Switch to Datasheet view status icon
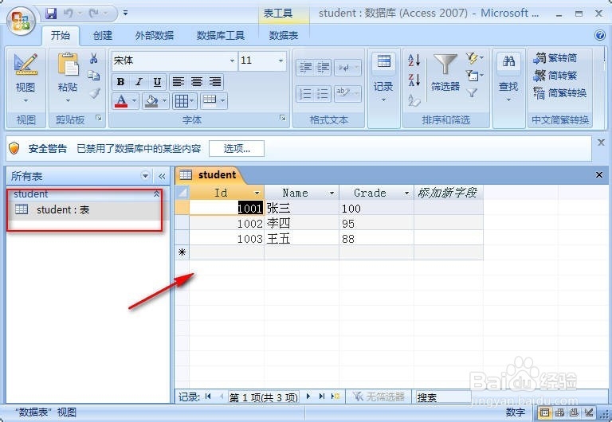This screenshot has height=422, width=612. [544, 412]
